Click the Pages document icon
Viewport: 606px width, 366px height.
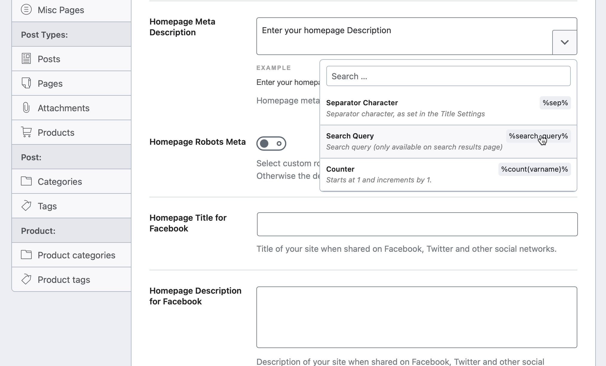(26, 83)
